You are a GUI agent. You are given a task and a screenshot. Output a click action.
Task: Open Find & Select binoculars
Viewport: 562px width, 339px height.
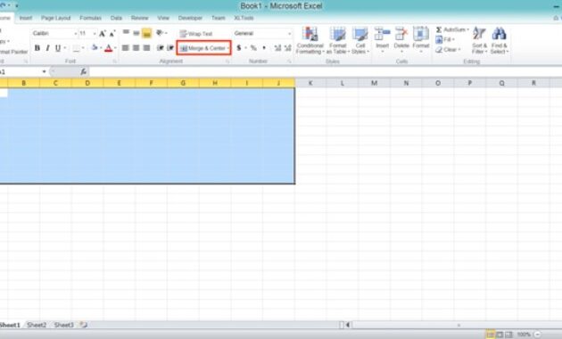tap(499, 40)
